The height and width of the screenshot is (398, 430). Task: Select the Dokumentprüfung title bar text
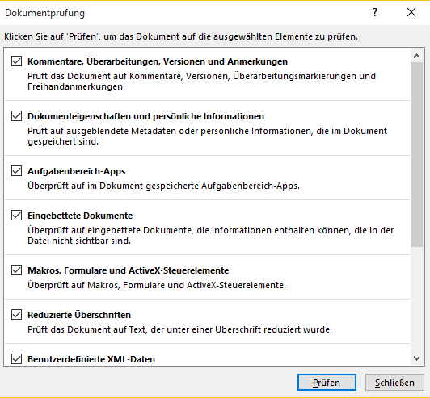tap(44, 13)
